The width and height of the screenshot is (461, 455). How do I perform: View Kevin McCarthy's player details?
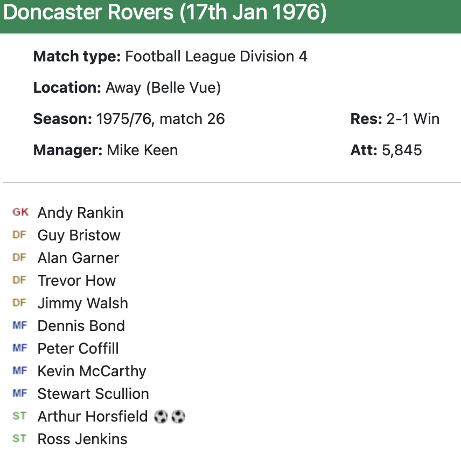pos(92,371)
